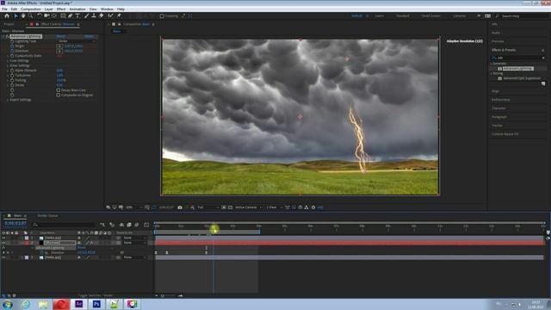Select the Selection arrow tool
This screenshot has height=310, width=551.
(x=15, y=15)
